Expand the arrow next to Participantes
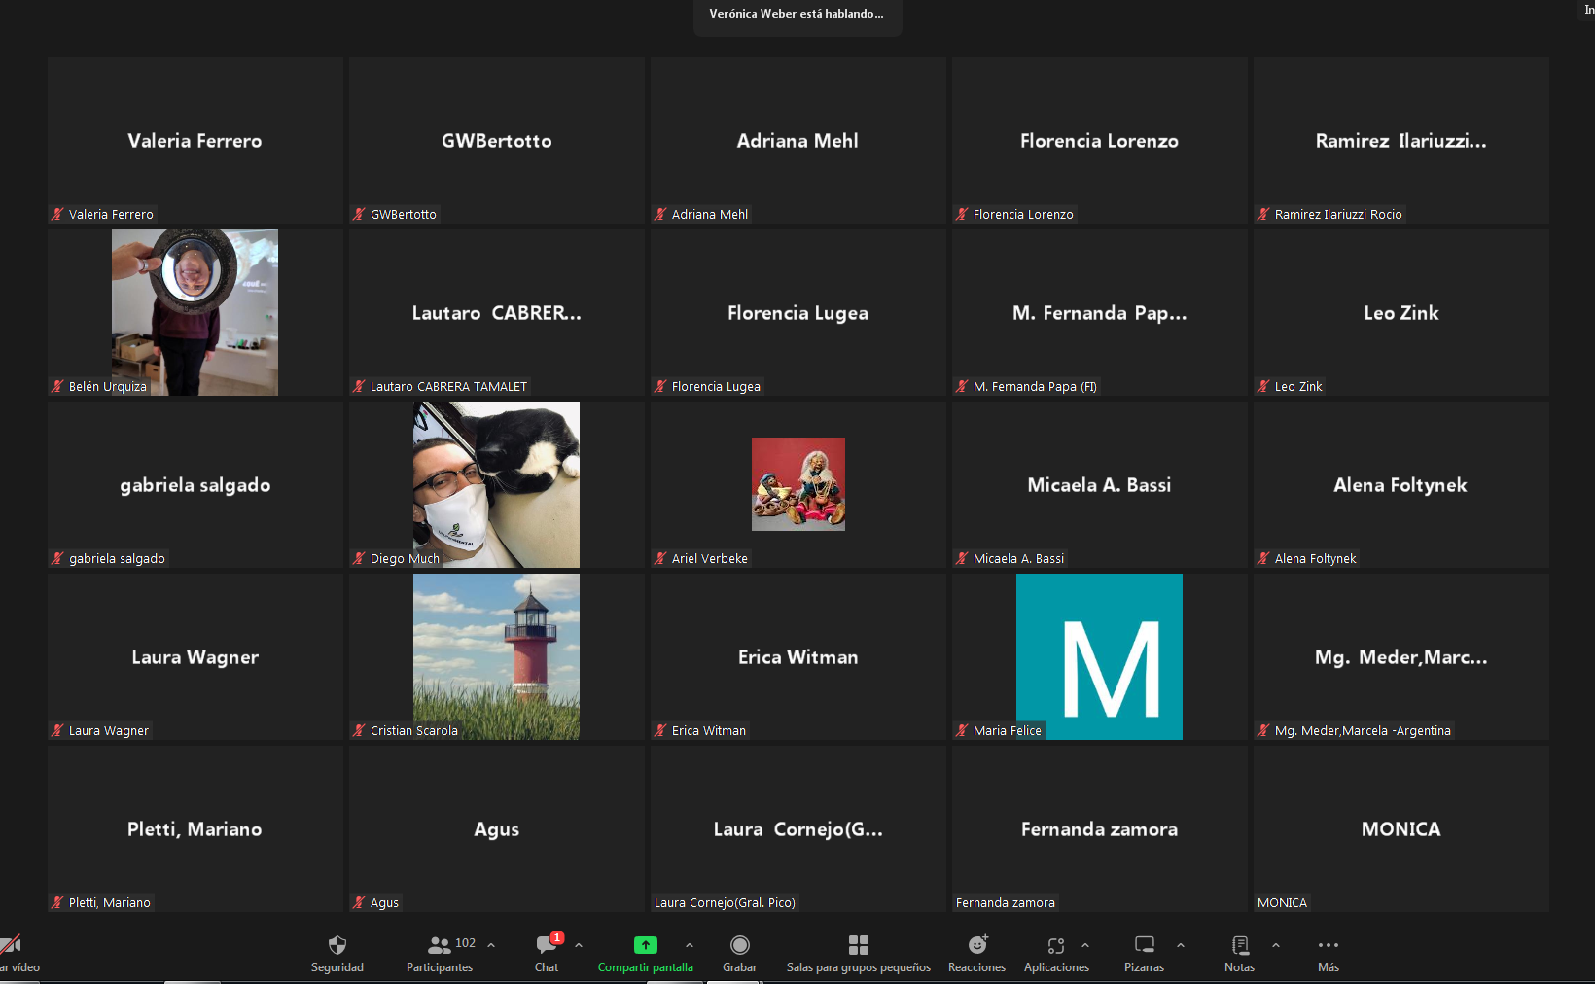The width and height of the screenshot is (1595, 984). coord(491,945)
